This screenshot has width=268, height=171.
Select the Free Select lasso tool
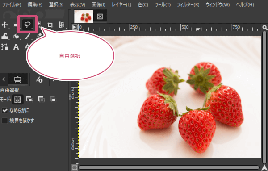(28, 25)
